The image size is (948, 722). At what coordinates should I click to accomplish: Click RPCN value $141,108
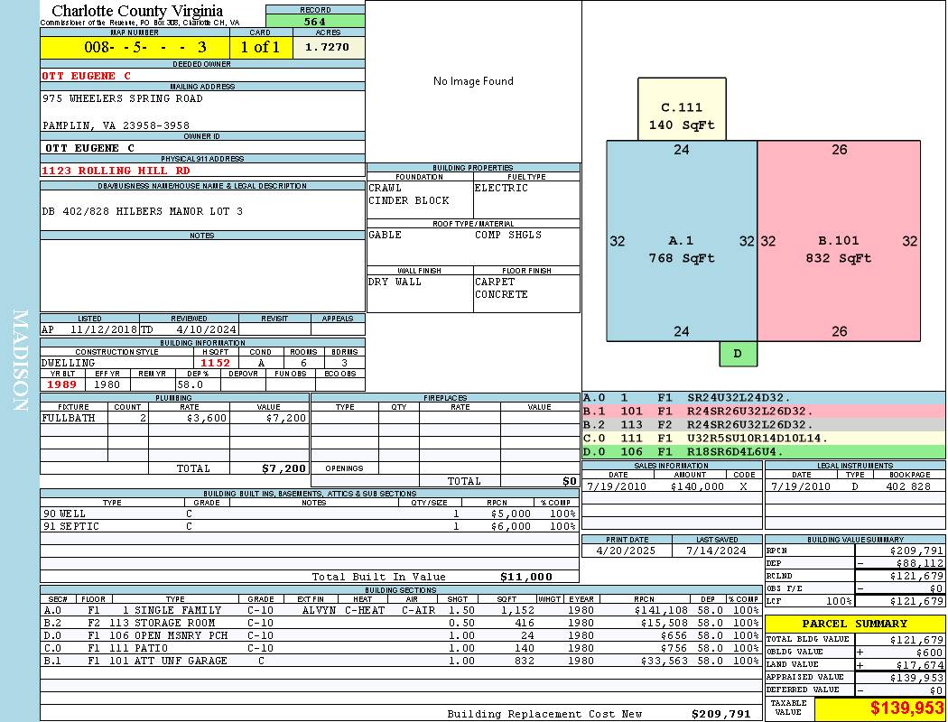661,611
